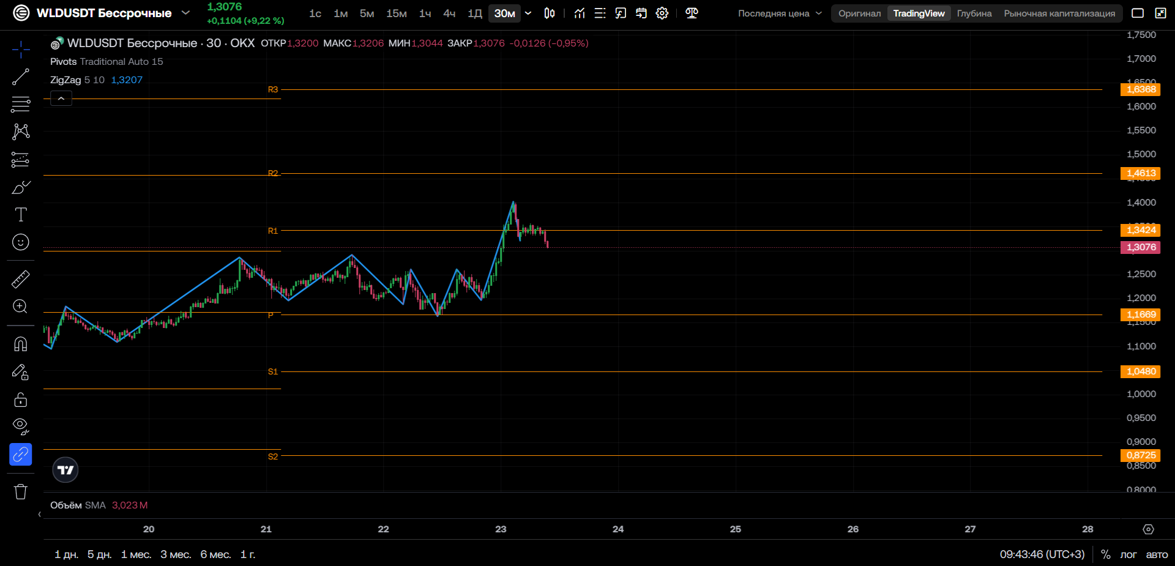1175x566 pixels.
Task: Select the crosshair cursor tool
Action: 21,50
